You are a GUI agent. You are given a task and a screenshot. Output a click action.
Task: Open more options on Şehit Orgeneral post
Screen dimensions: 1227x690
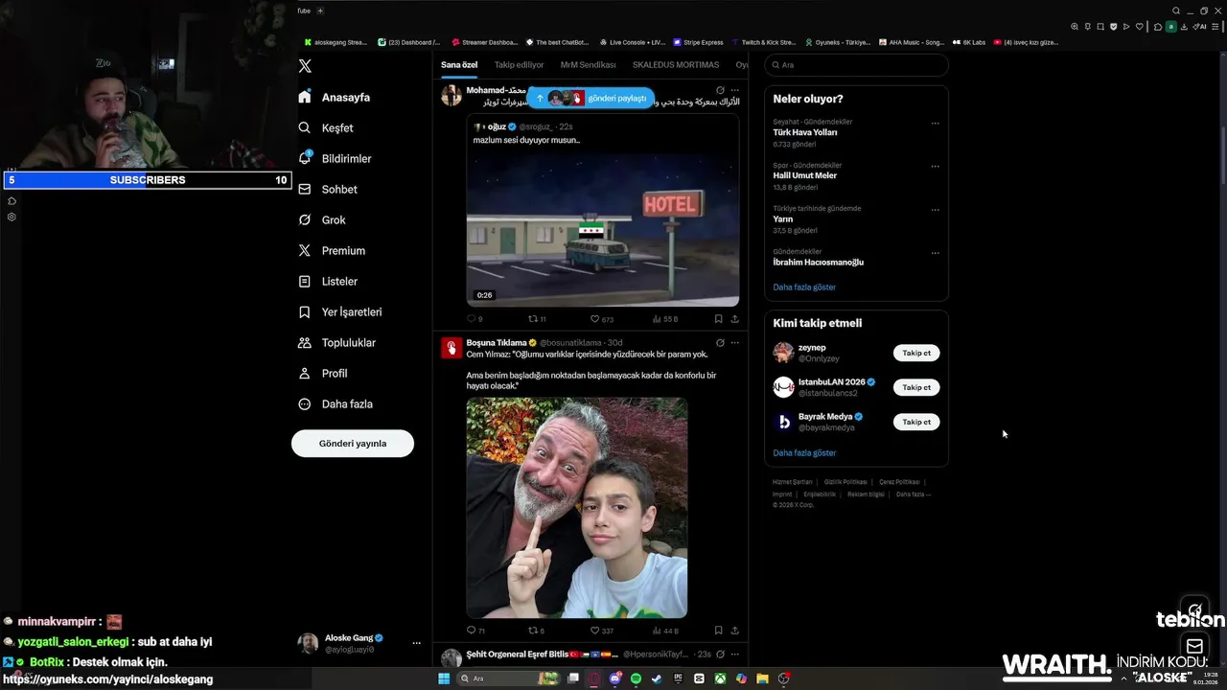click(x=735, y=655)
